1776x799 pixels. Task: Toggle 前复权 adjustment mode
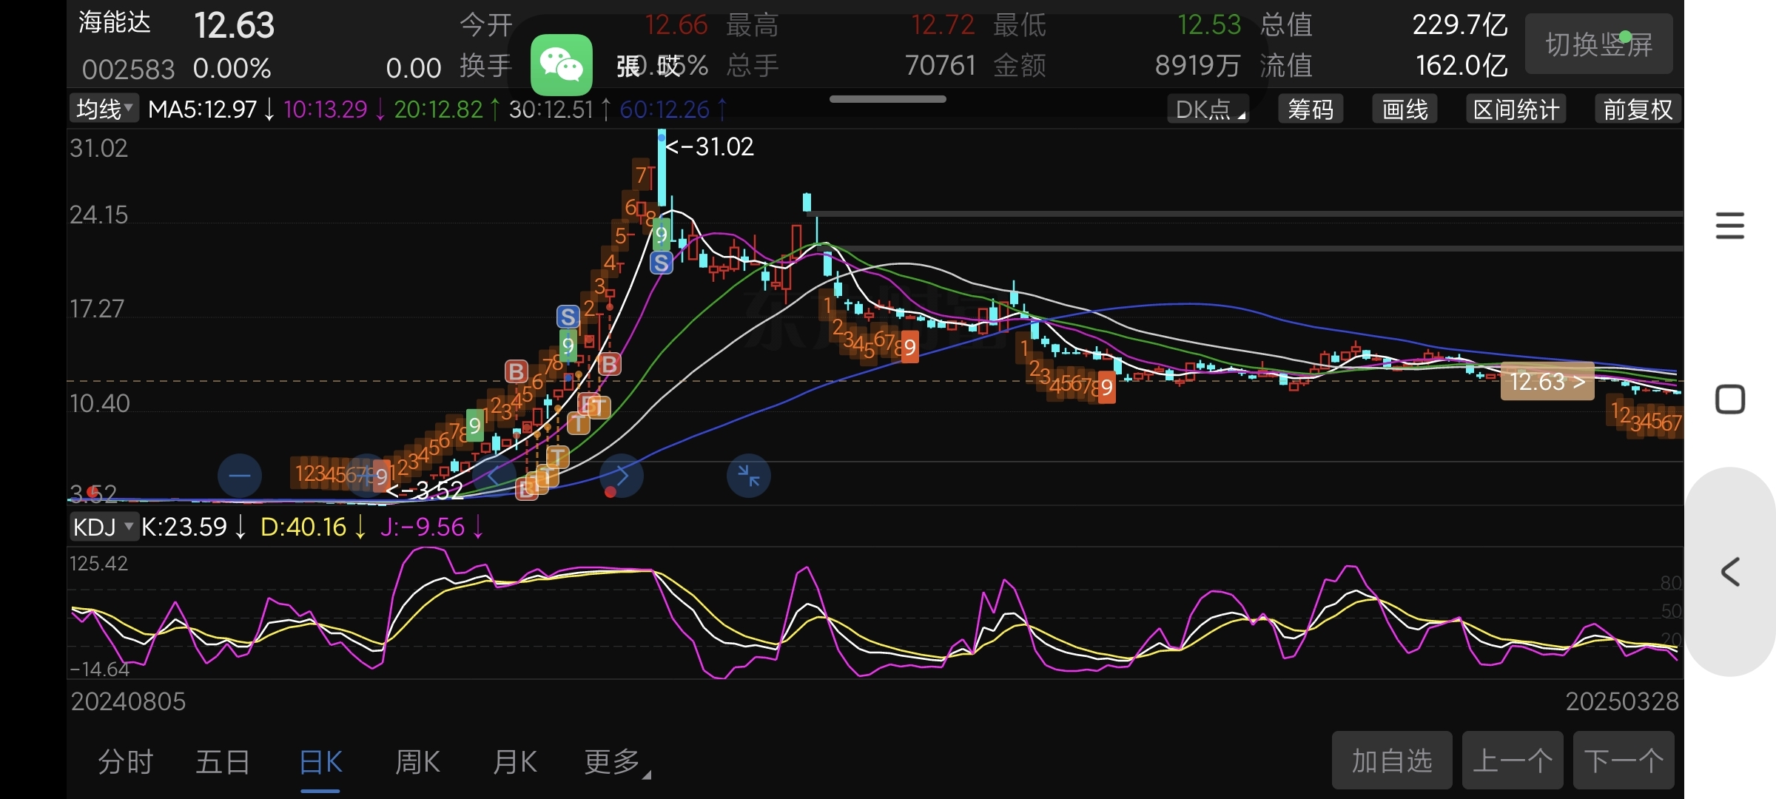click(x=1638, y=109)
